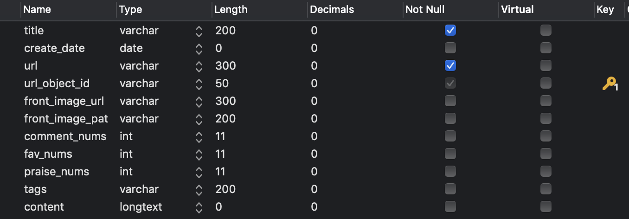Open the type dropdown for title
The width and height of the screenshot is (629, 219).
199,31
